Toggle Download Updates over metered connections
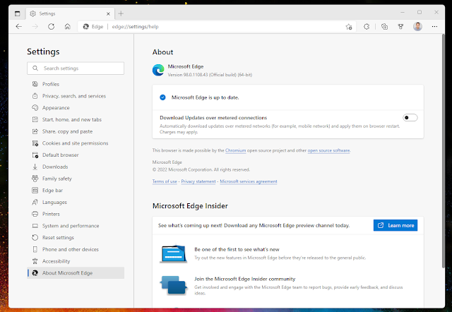Image resolution: width=452 pixels, height=312 pixels. coord(410,118)
